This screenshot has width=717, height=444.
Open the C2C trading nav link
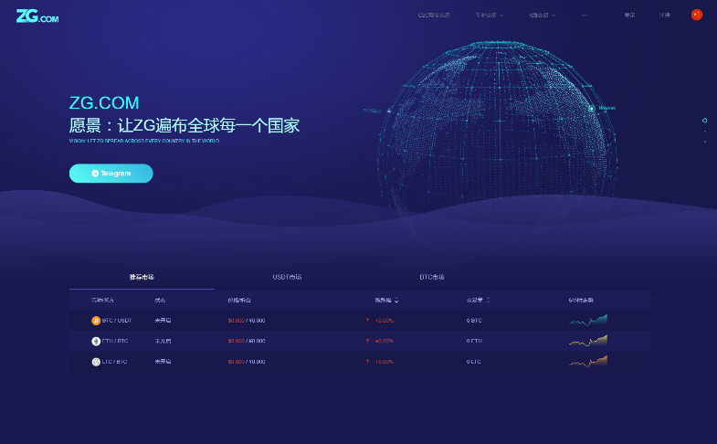tap(434, 16)
